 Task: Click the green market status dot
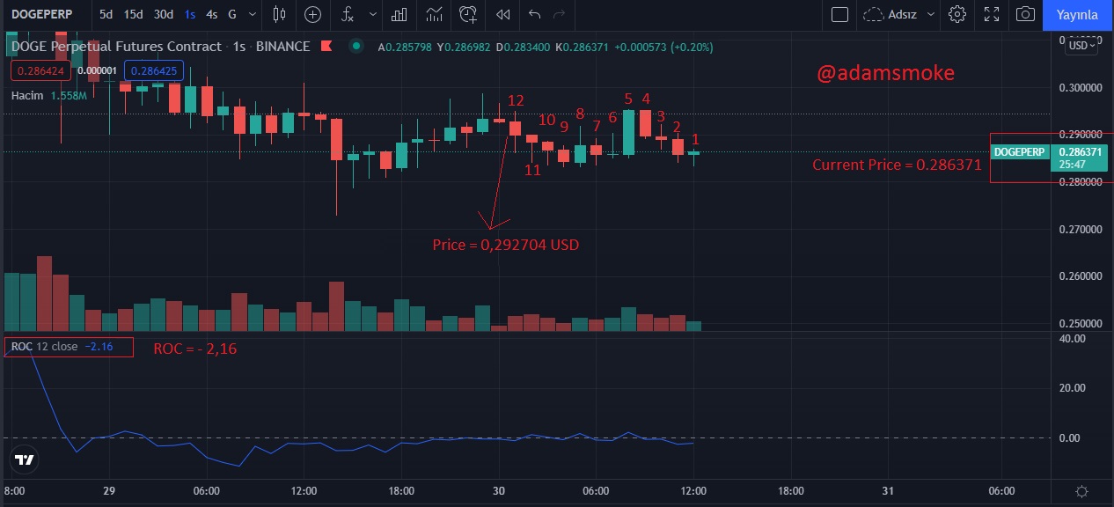tap(355, 47)
